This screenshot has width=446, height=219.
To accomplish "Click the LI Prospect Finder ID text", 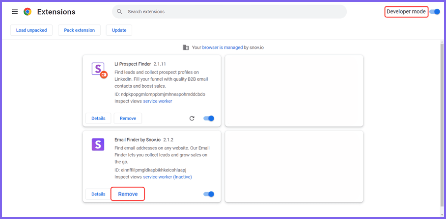I will (160, 94).
